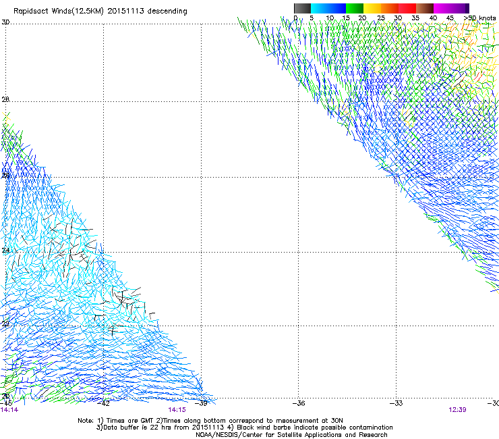Image resolution: width=499 pixels, height=439 pixels.
Task: Click the '25' label under the color scale
Action: tap(381, 18)
